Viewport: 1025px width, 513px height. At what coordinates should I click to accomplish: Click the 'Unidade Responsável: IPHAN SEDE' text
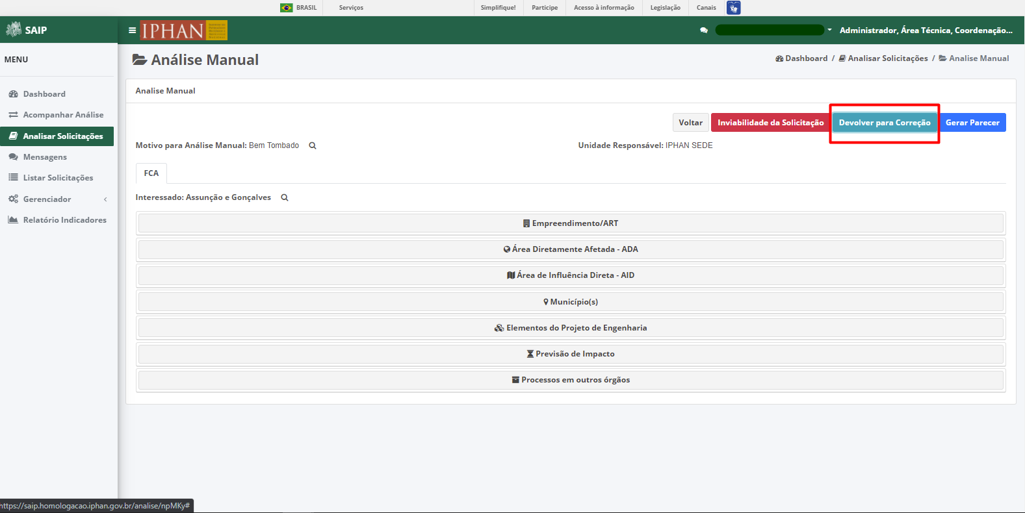coord(645,145)
